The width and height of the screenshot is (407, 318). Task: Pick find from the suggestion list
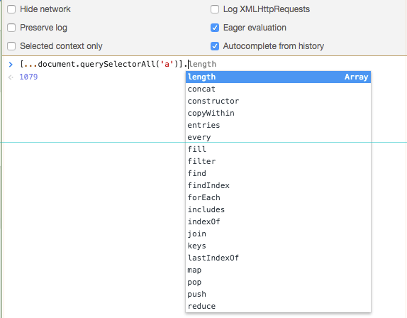pyautogui.click(x=278, y=173)
